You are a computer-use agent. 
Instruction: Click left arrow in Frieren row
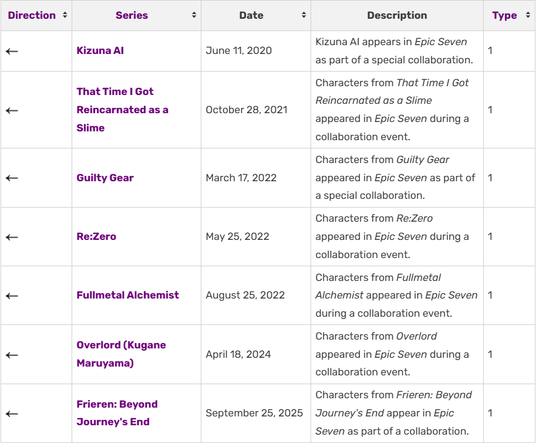[12, 414]
